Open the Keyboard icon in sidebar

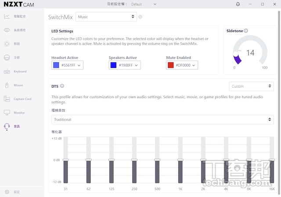[x=7, y=72]
